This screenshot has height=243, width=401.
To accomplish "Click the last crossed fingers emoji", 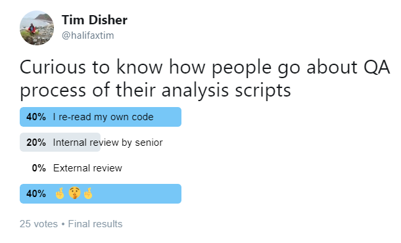I will point(88,193).
